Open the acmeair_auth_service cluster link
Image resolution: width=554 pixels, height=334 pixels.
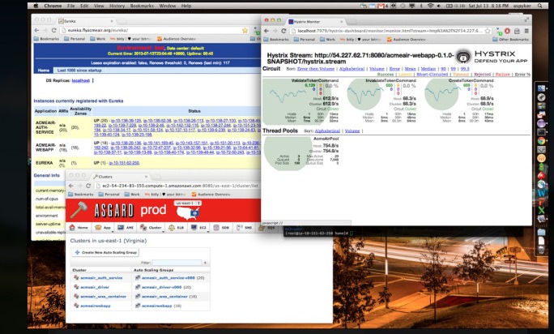tap(101, 278)
